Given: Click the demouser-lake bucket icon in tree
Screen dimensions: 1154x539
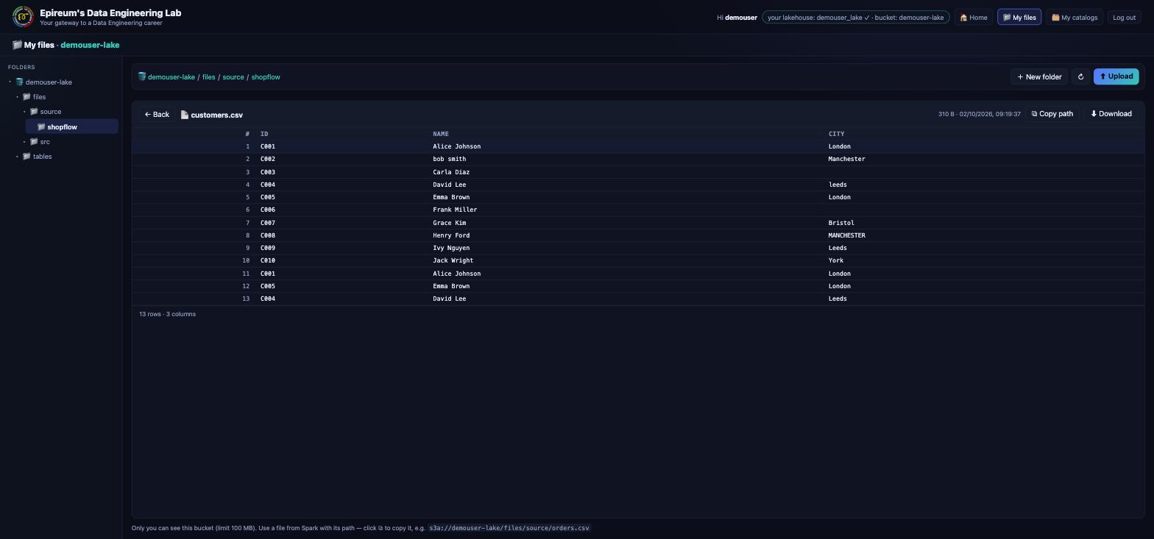Looking at the screenshot, I should pos(19,82).
